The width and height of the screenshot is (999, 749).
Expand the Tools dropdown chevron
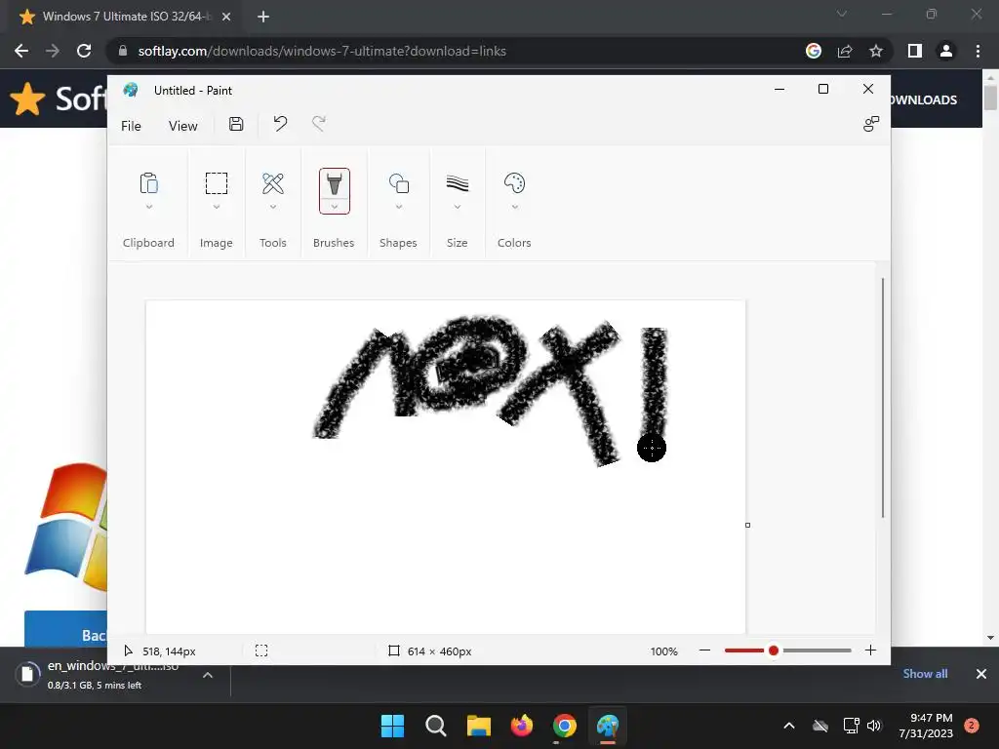(273, 207)
